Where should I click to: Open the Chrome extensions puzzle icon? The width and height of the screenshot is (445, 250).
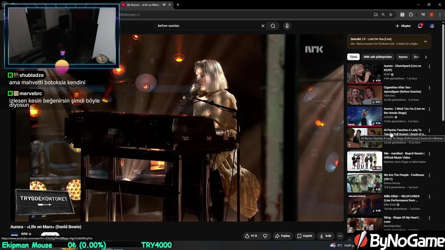click(x=411, y=15)
